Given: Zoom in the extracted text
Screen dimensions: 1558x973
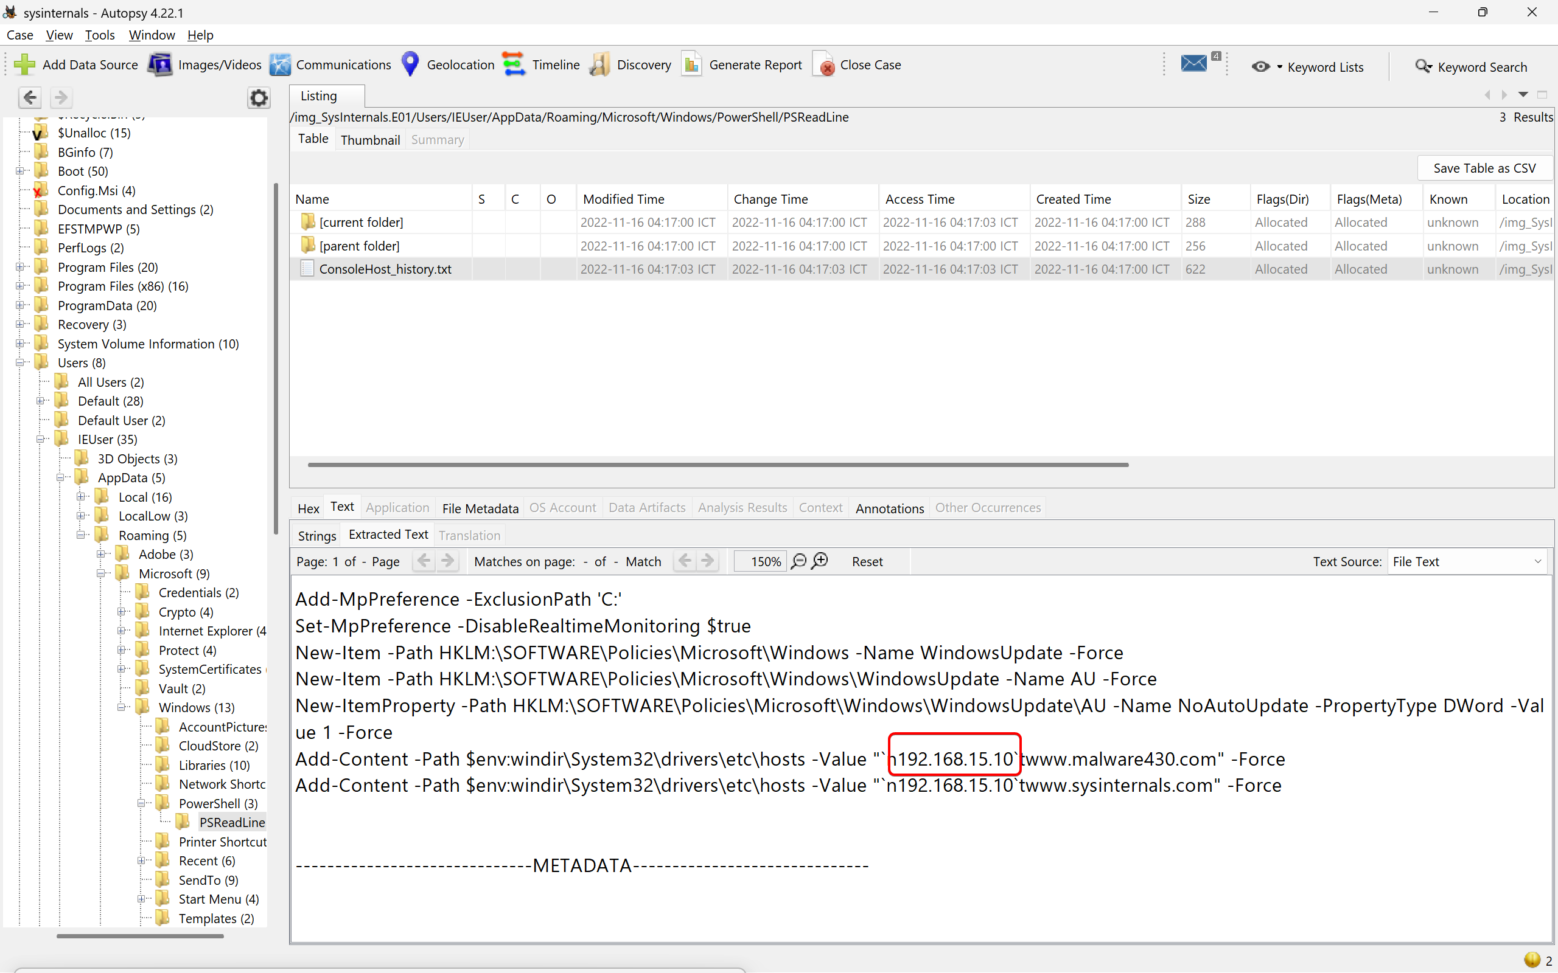Looking at the screenshot, I should (x=820, y=561).
